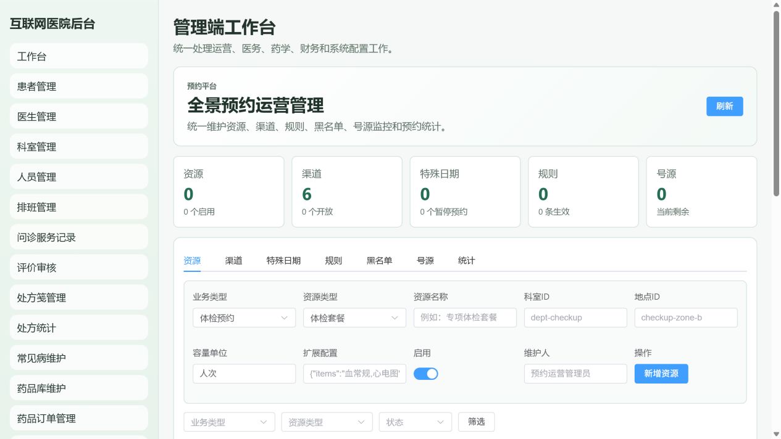This screenshot has width=781, height=439.
Task: Switch to the 渠道 tab
Action: coord(234,261)
